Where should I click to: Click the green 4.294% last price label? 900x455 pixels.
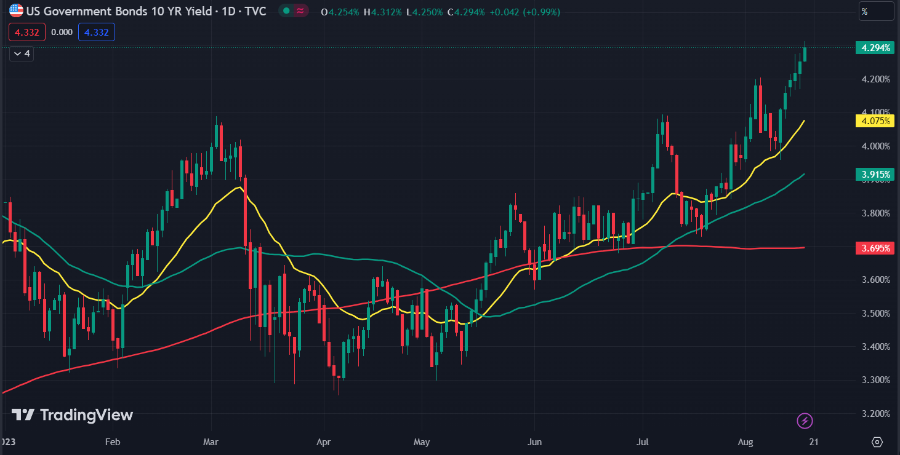[875, 47]
